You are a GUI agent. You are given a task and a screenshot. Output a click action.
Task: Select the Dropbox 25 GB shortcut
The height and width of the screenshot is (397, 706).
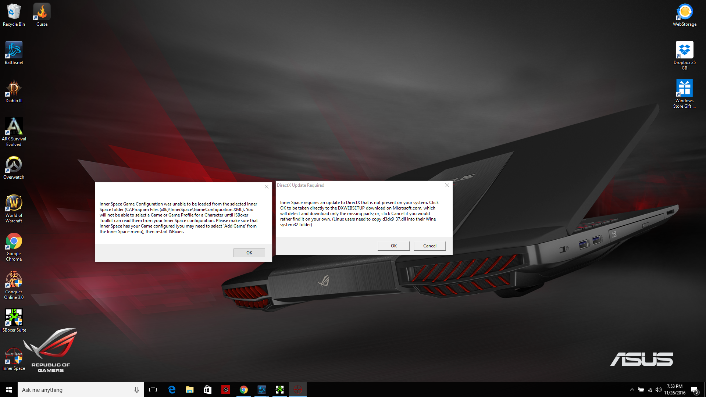coord(685,56)
